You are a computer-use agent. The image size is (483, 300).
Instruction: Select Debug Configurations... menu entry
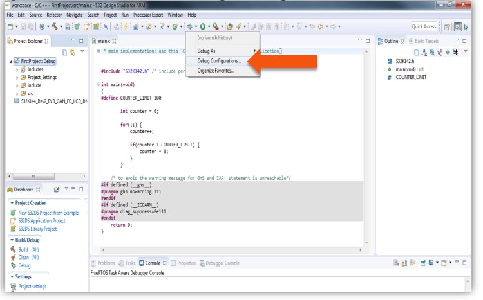(x=219, y=60)
